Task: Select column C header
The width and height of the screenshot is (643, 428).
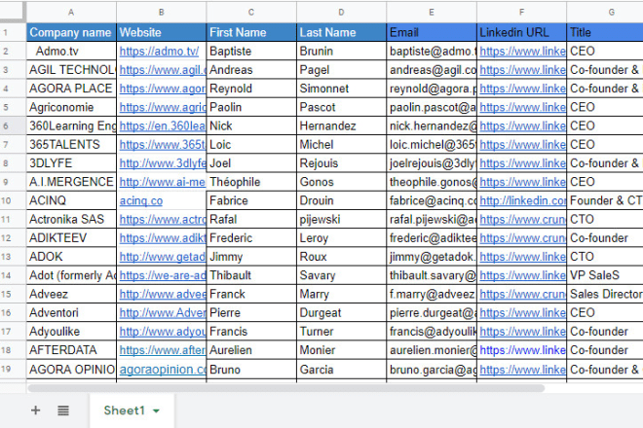Action: [251, 13]
